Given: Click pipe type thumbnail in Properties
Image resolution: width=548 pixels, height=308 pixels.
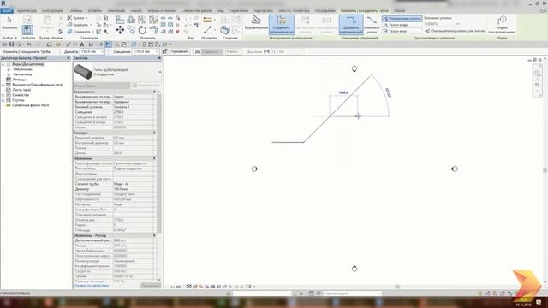Looking at the screenshot, I should tap(83, 72).
